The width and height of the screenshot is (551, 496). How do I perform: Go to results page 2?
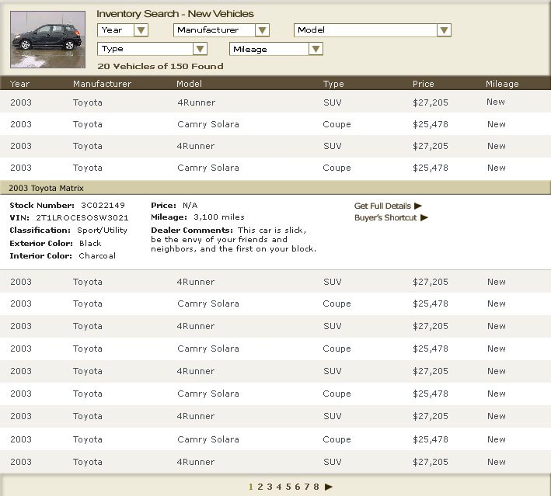(x=260, y=487)
